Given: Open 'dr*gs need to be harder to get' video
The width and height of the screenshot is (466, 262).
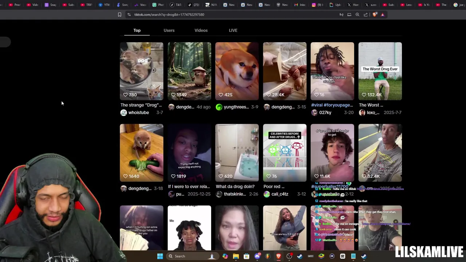Looking at the screenshot, I should 332,153.
